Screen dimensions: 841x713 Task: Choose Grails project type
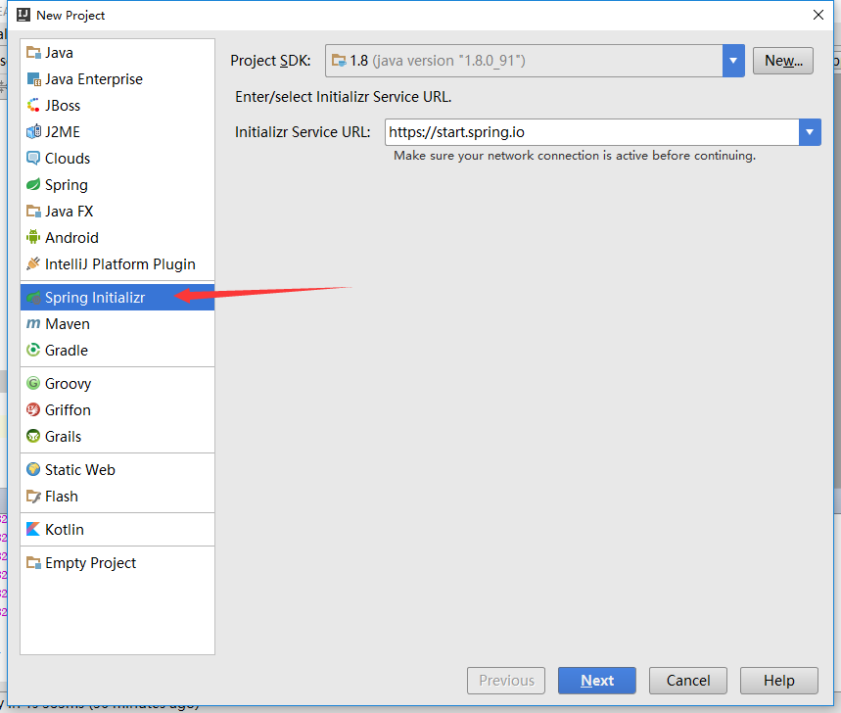click(x=117, y=436)
